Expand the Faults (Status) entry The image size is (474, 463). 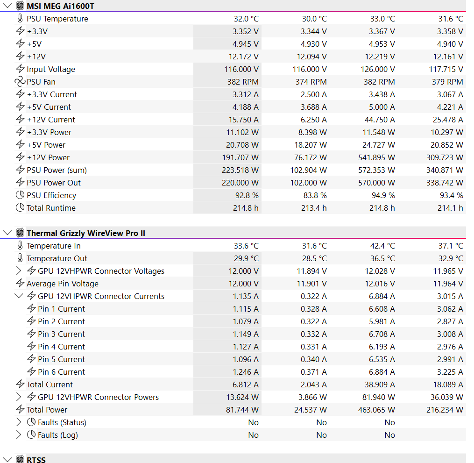coord(19,422)
